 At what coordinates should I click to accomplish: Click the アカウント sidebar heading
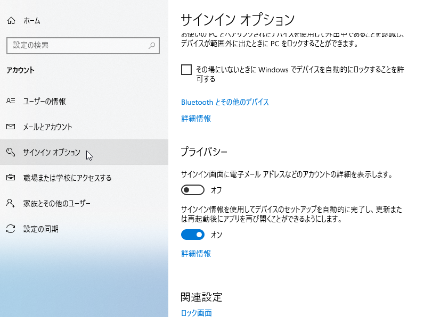pos(21,70)
